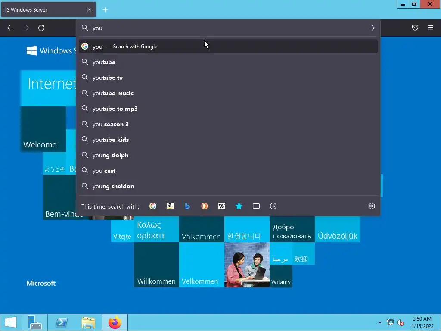Click the Go arrow in address bar

372,28
